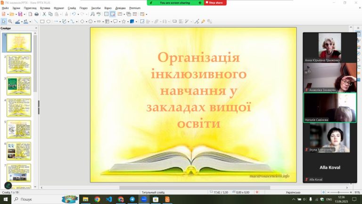Expand the open file dropdown arrow
This screenshot has width=362, height=204.
(16, 14)
